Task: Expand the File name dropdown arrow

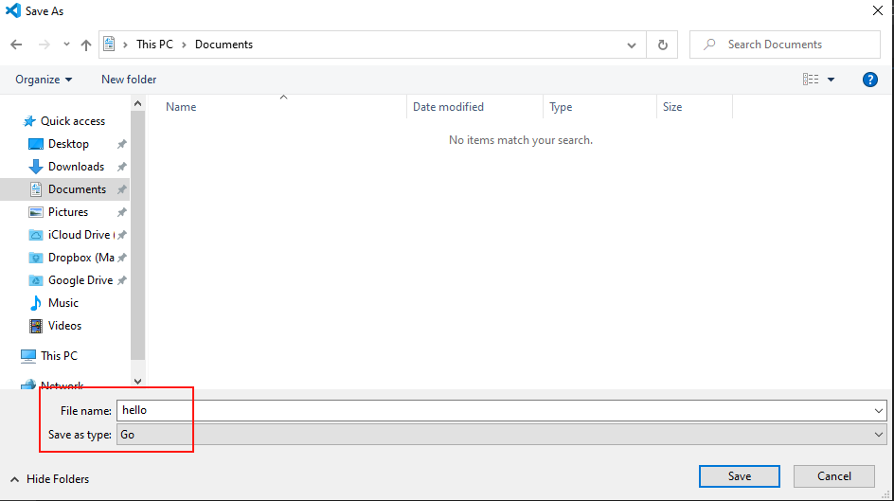Action: (x=878, y=411)
